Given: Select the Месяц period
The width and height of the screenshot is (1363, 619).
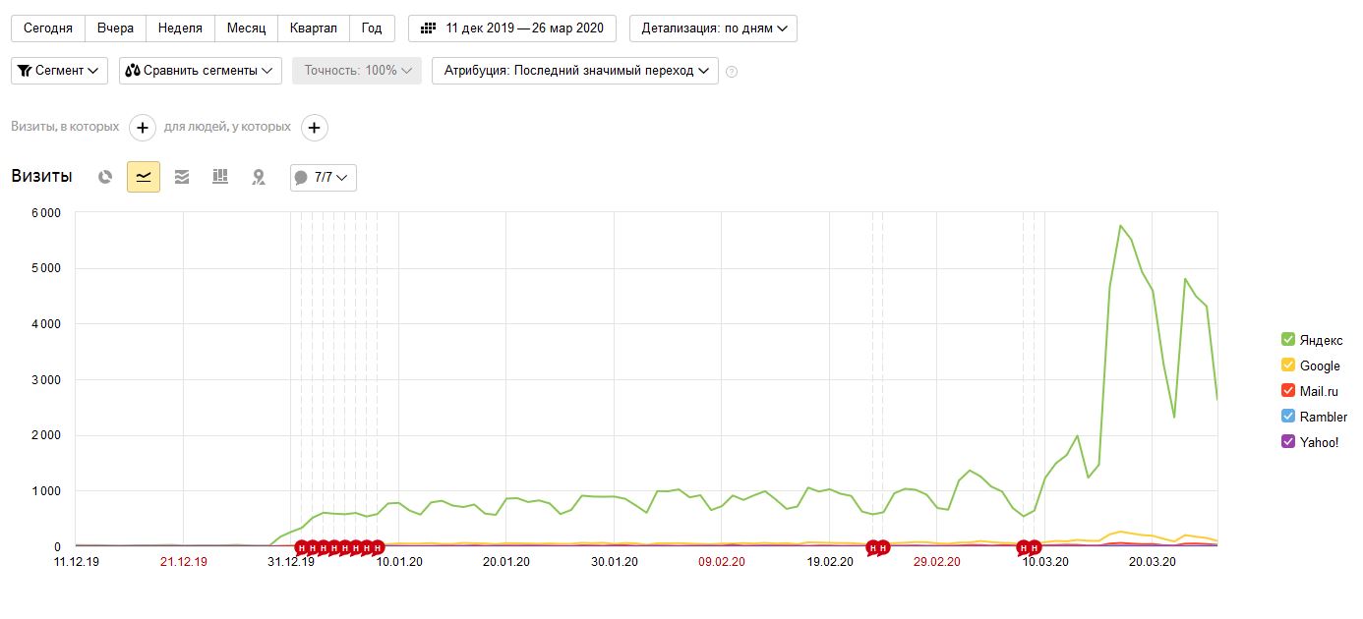Looking at the screenshot, I should coord(246,28).
